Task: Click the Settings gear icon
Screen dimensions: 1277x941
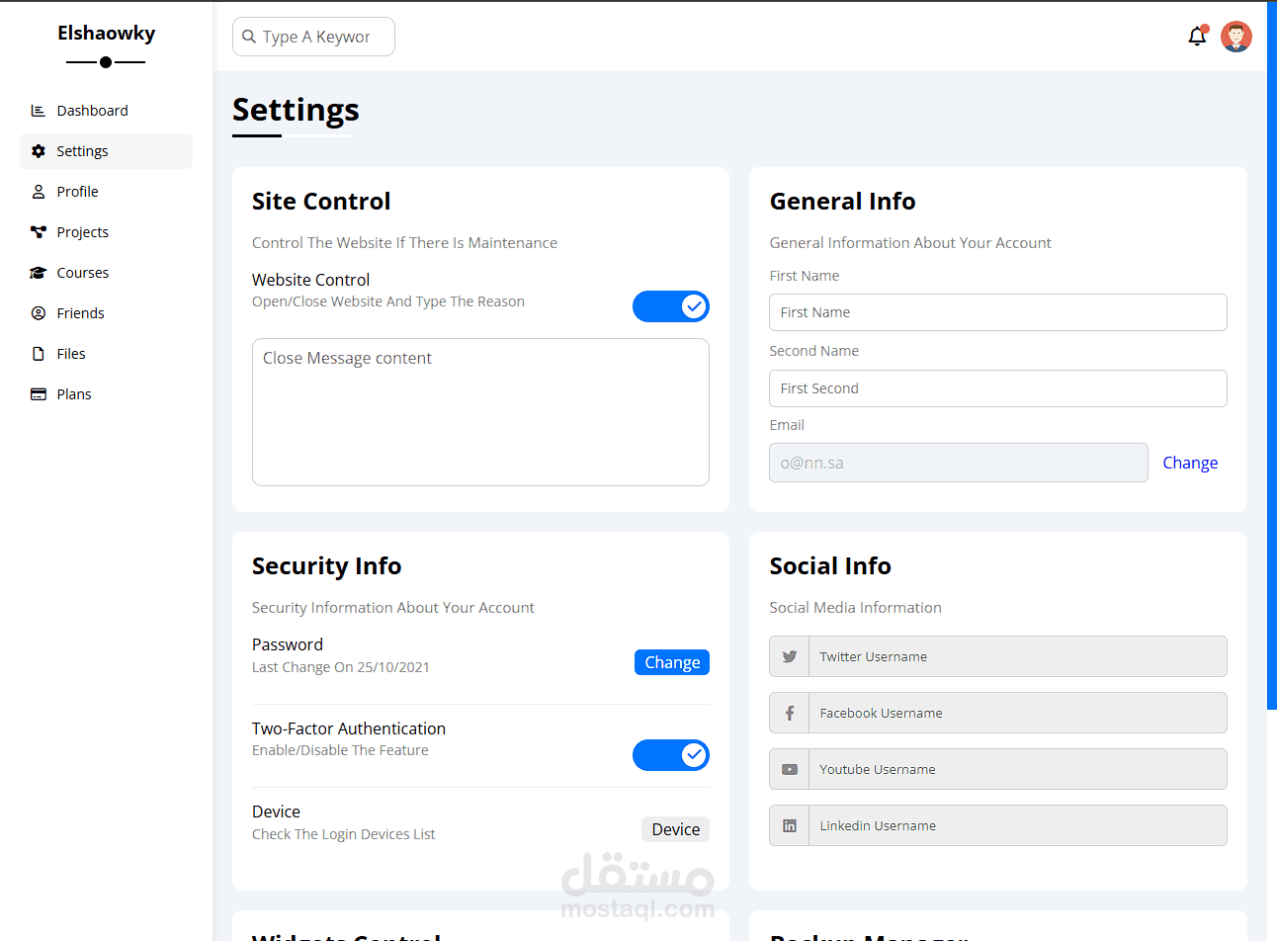Action: (x=39, y=151)
